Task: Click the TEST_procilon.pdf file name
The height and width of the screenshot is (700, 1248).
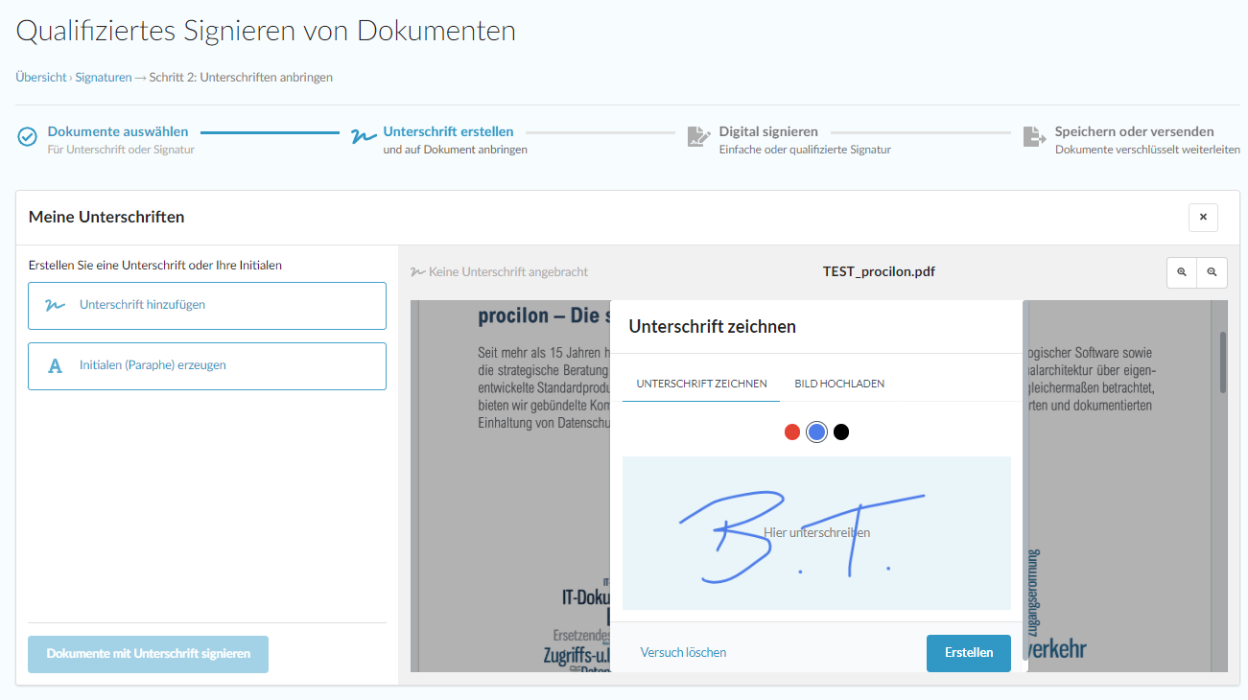Action: click(x=879, y=272)
